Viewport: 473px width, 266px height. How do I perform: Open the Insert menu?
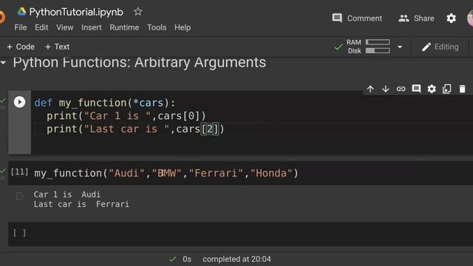pyautogui.click(x=92, y=27)
